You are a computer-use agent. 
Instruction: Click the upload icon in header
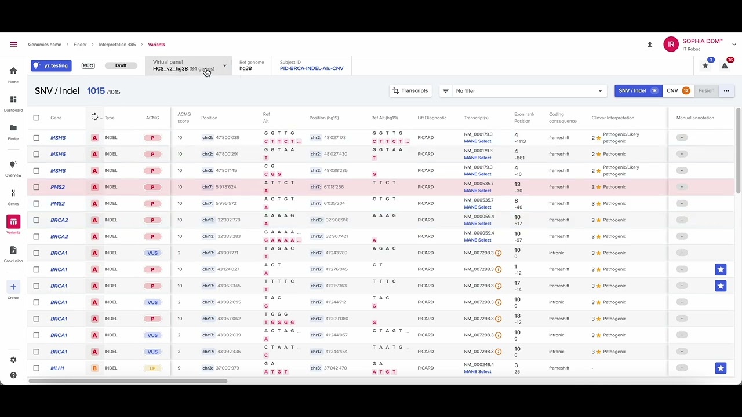(650, 45)
